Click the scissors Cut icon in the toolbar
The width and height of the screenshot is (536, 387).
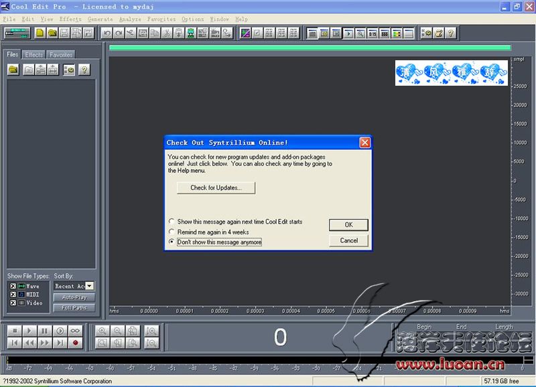click(x=167, y=33)
